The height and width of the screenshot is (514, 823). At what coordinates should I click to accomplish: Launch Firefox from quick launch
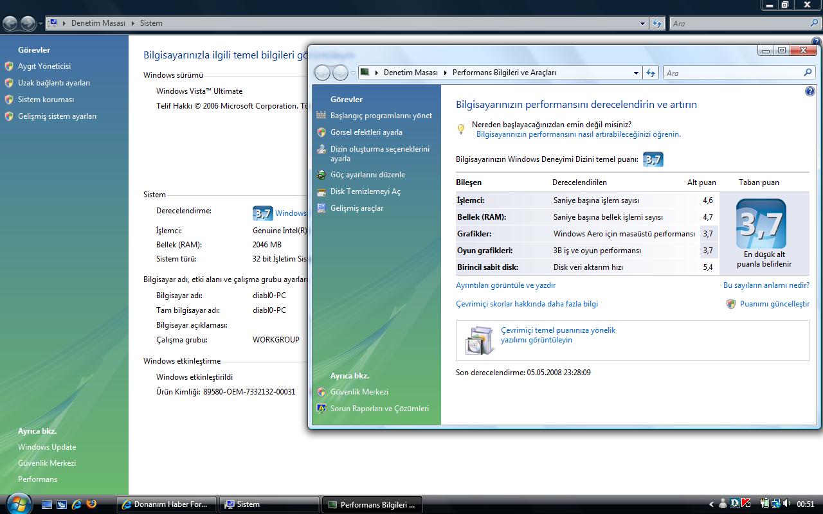pyautogui.click(x=92, y=504)
